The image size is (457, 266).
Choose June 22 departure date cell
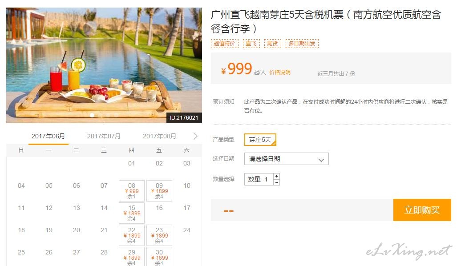pos(132,235)
